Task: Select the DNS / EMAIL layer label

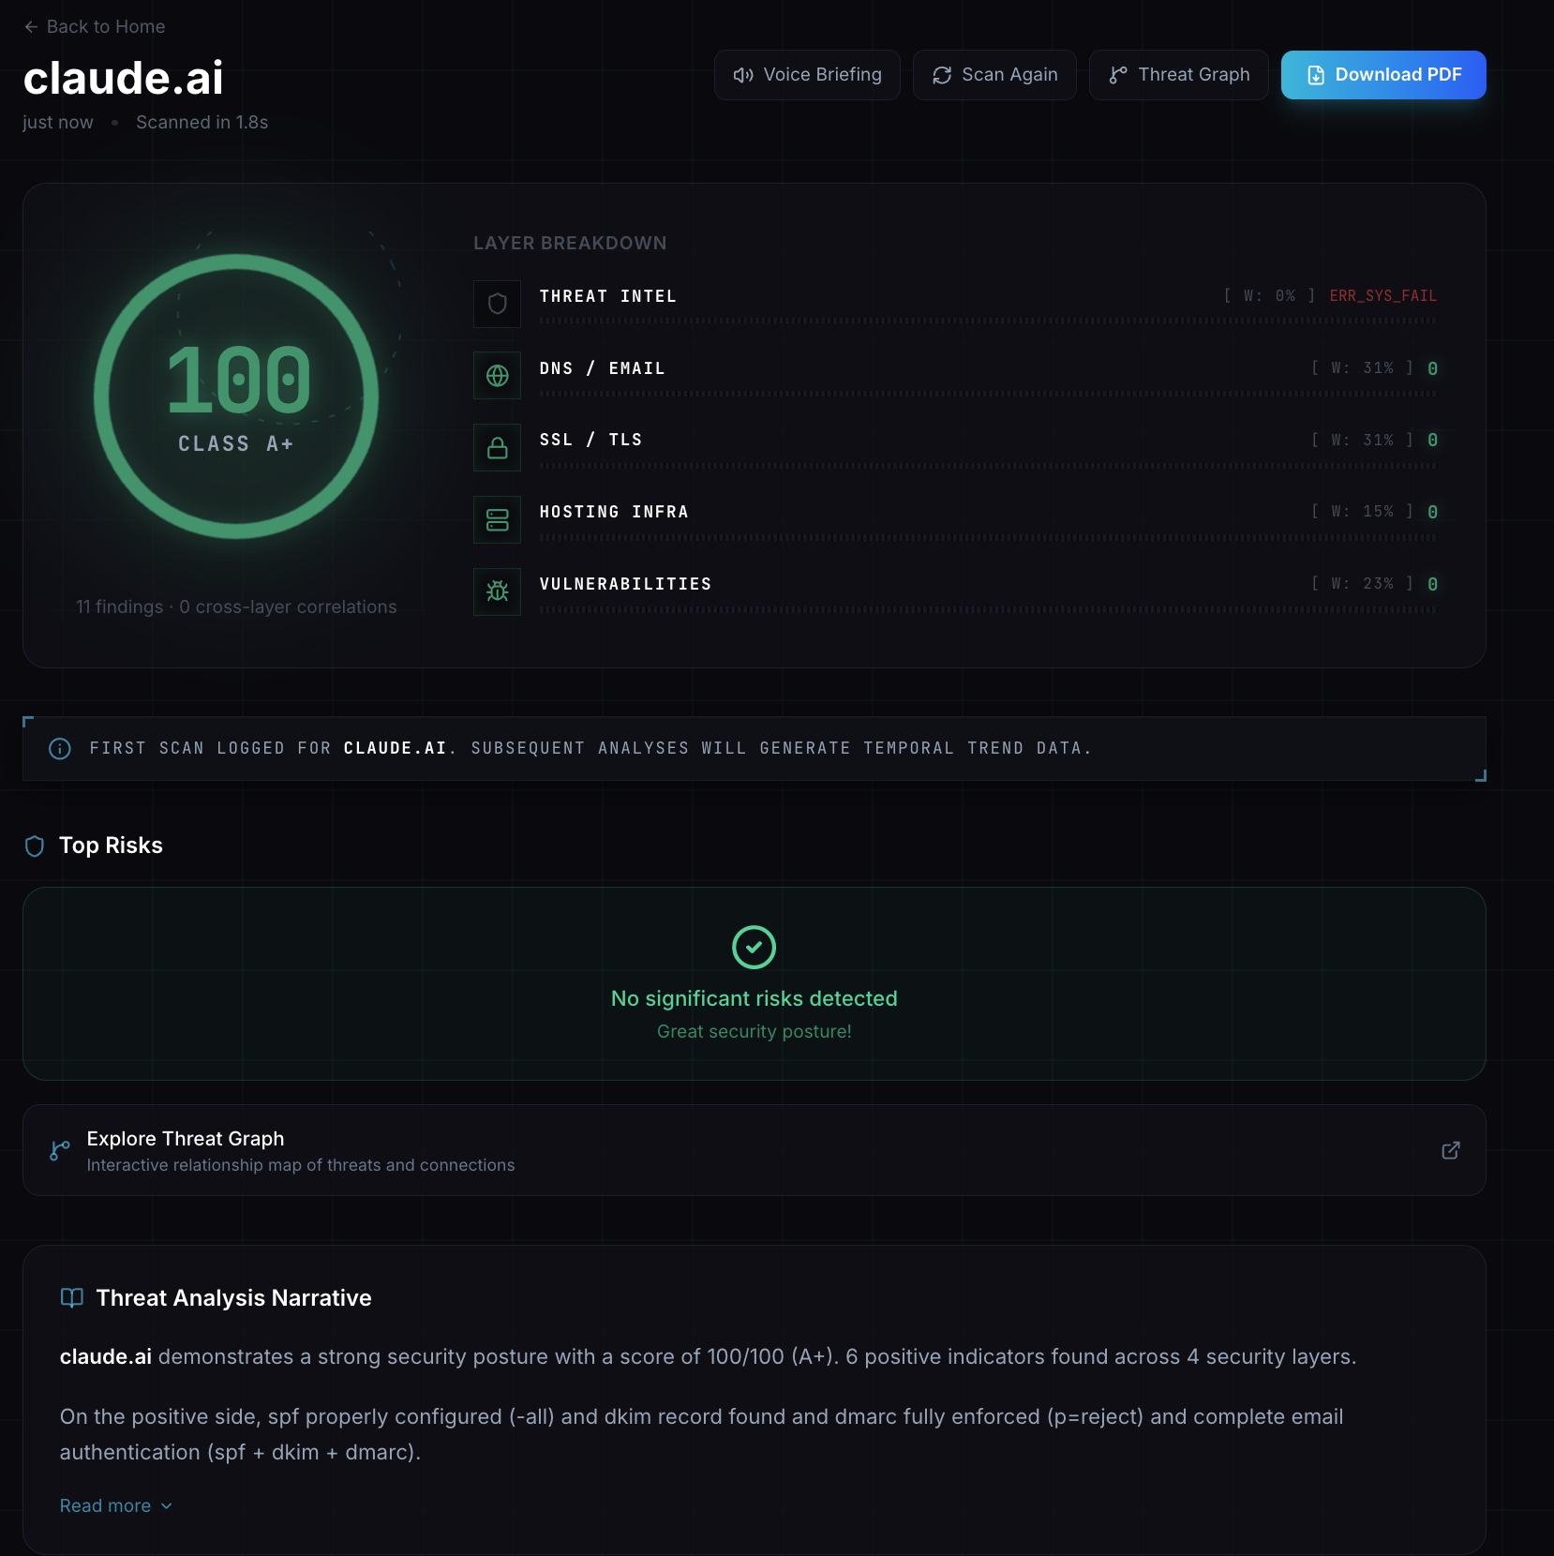Action: pos(602,368)
